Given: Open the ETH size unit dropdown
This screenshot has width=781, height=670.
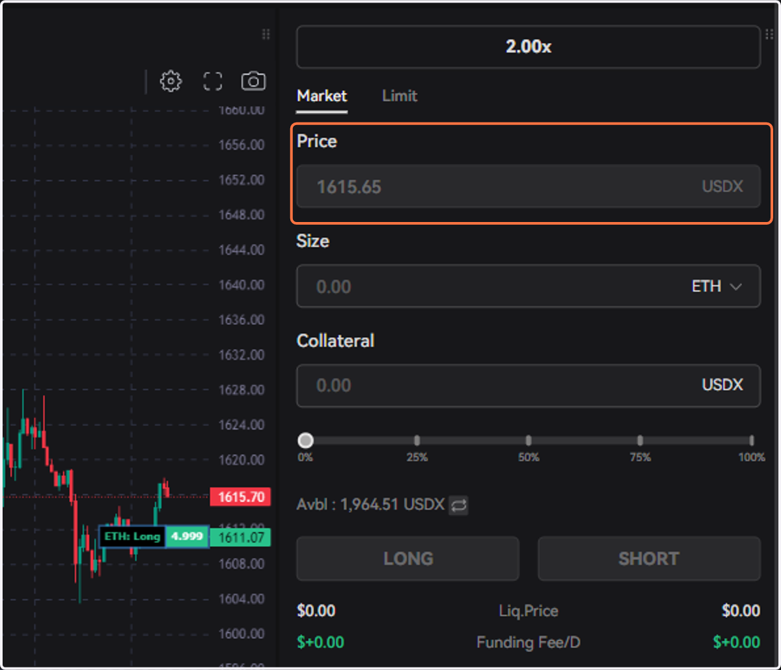Looking at the screenshot, I should pyautogui.click(x=717, y=286).
